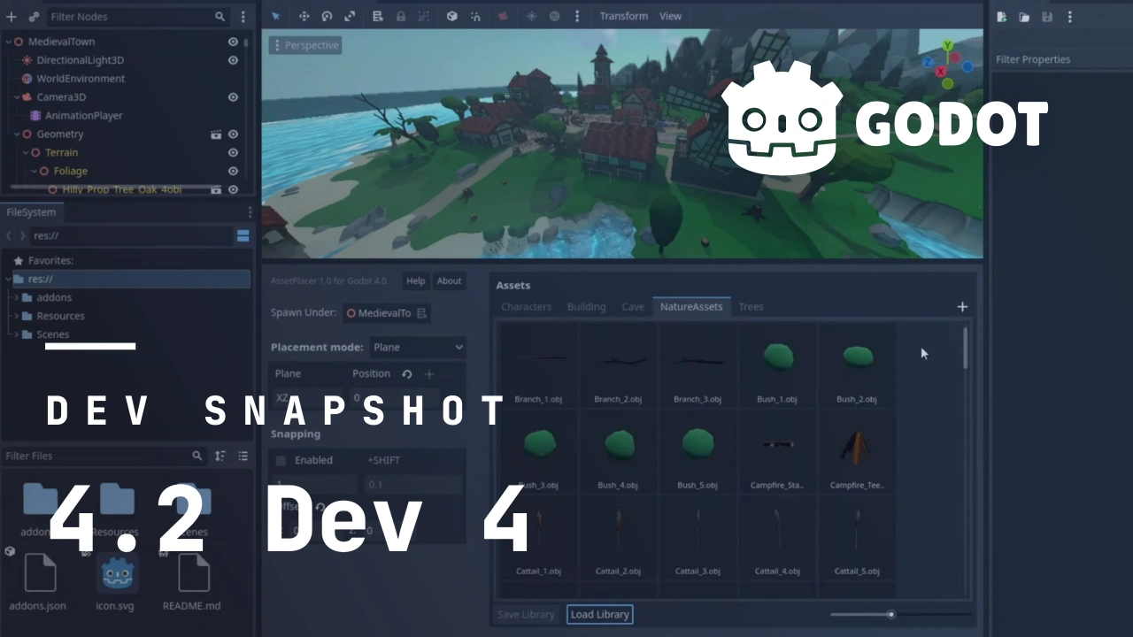This screenshot has height=637, width=1133.
Task: Open the Inspector three-dot extra options
Action: coord(1070,17)
